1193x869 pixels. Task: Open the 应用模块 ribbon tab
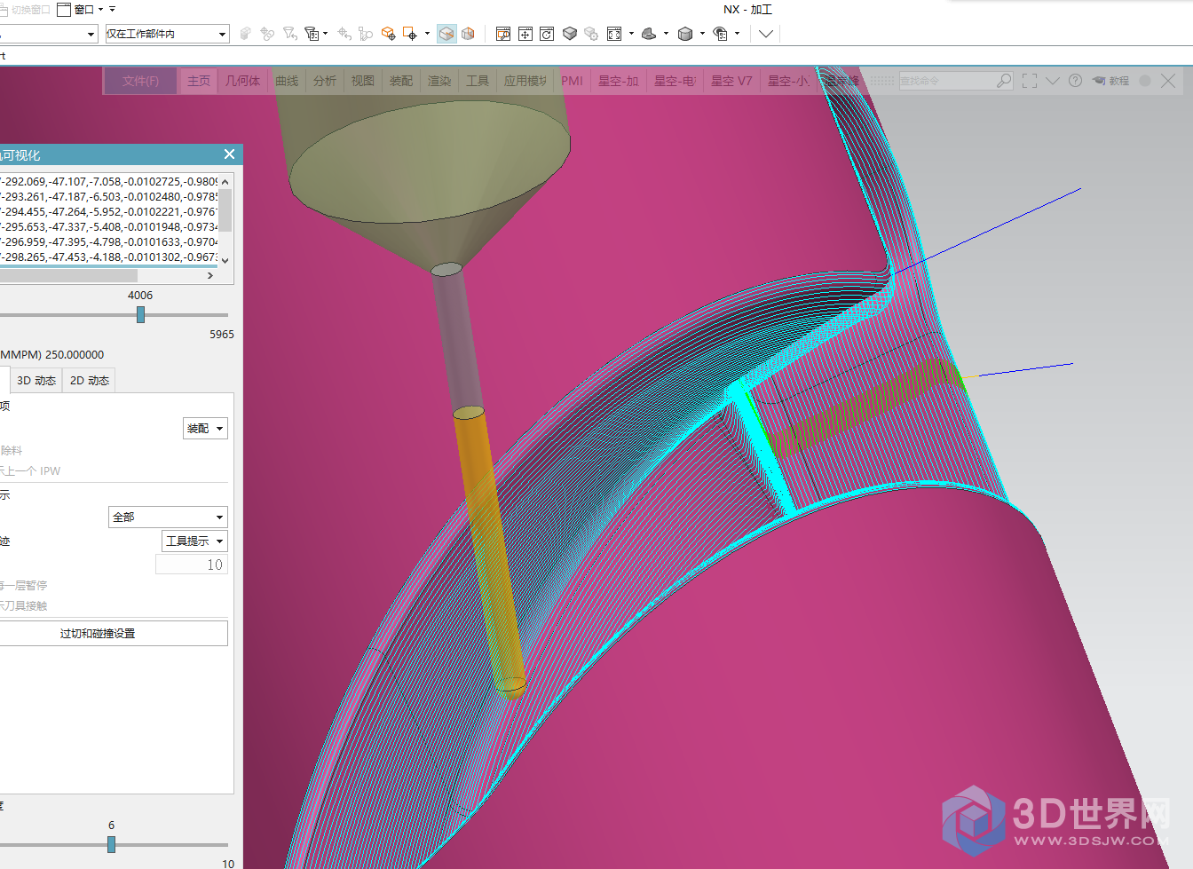525,81
